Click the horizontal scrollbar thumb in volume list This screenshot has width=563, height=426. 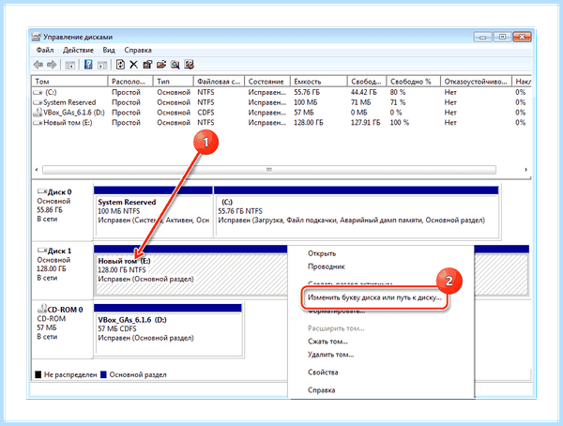269,170
